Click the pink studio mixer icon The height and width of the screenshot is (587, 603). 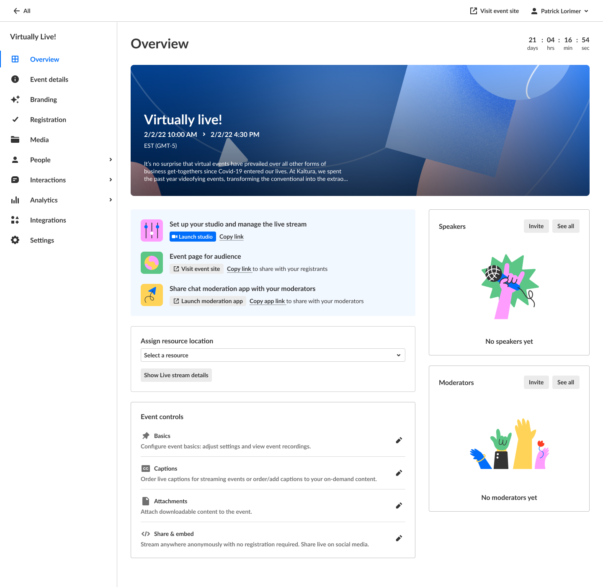[x=152, y=230]
